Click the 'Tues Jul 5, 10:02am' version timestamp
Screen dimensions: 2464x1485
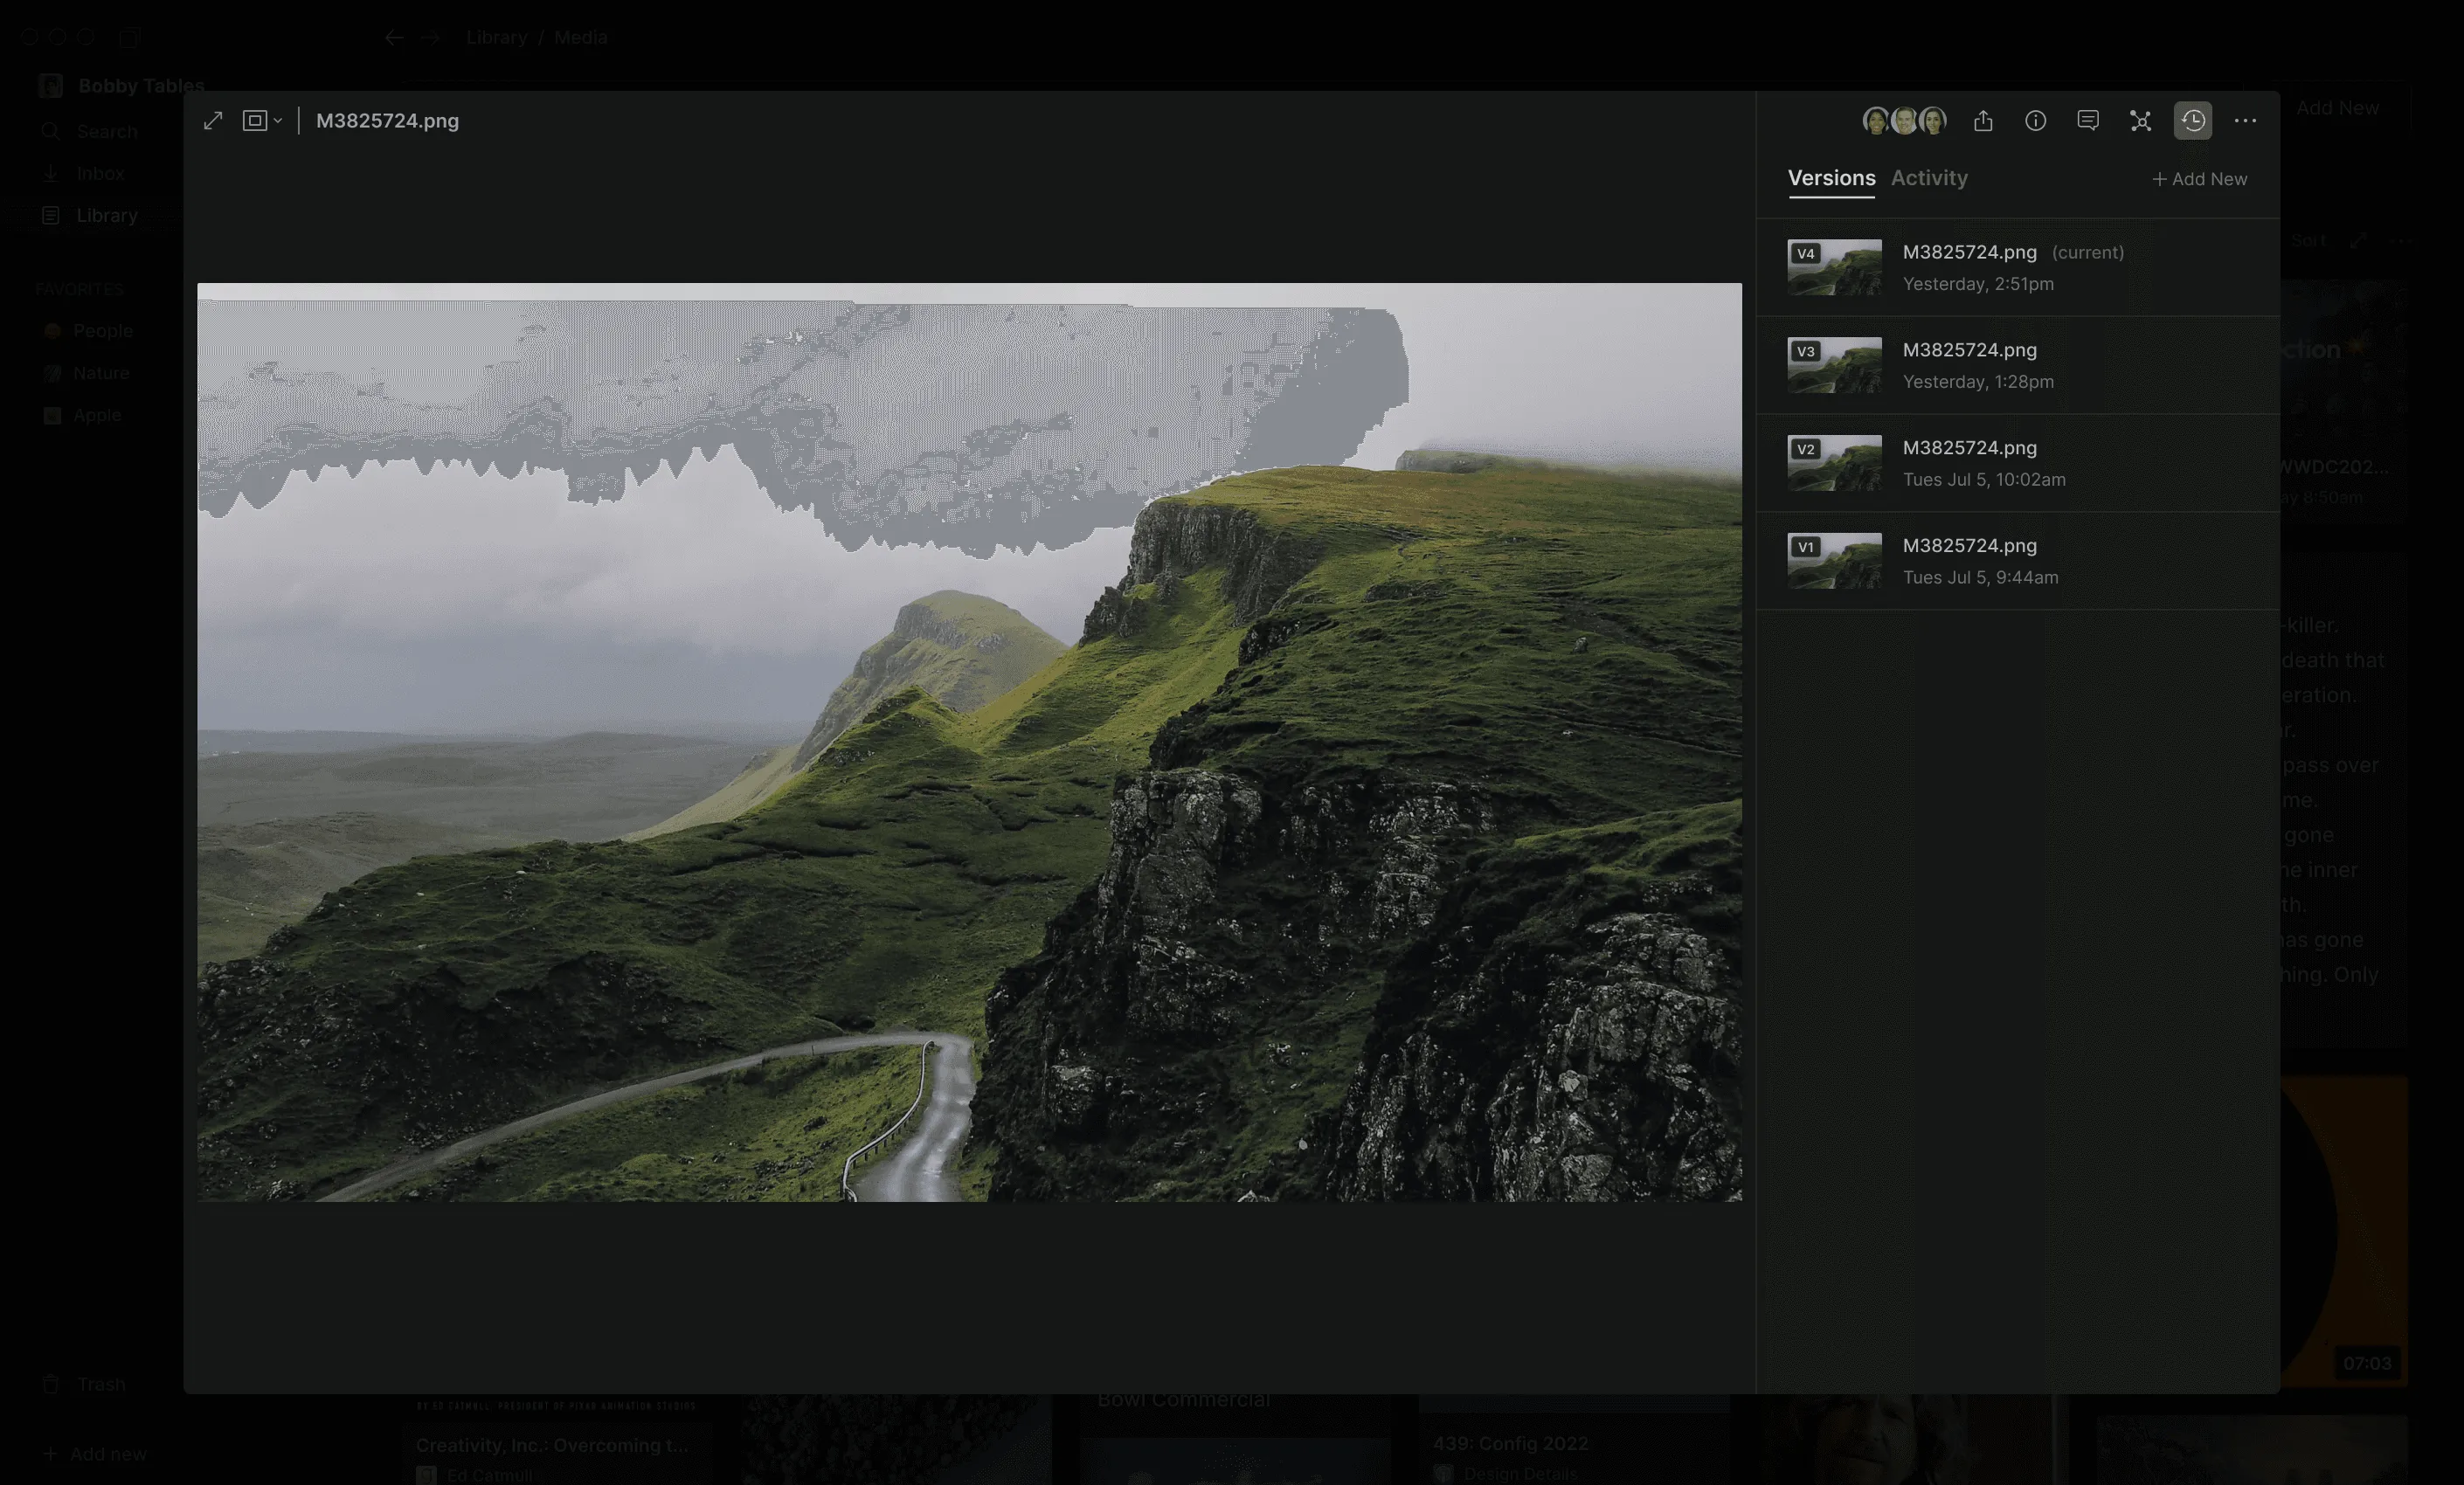tap(1984, 480)
